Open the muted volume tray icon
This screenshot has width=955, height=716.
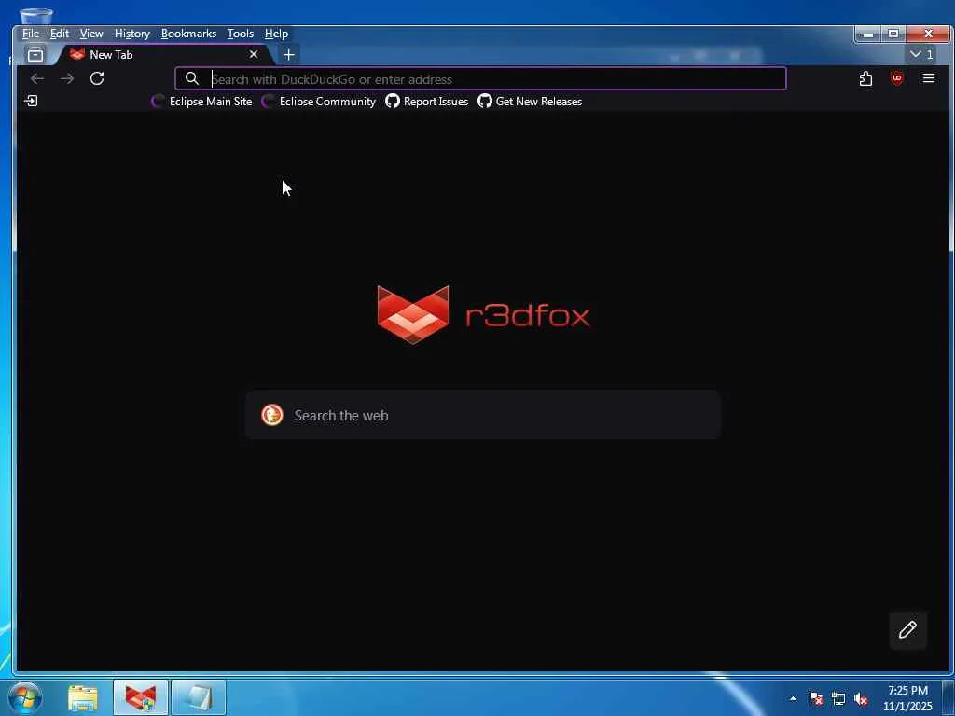tap(861, 699)
